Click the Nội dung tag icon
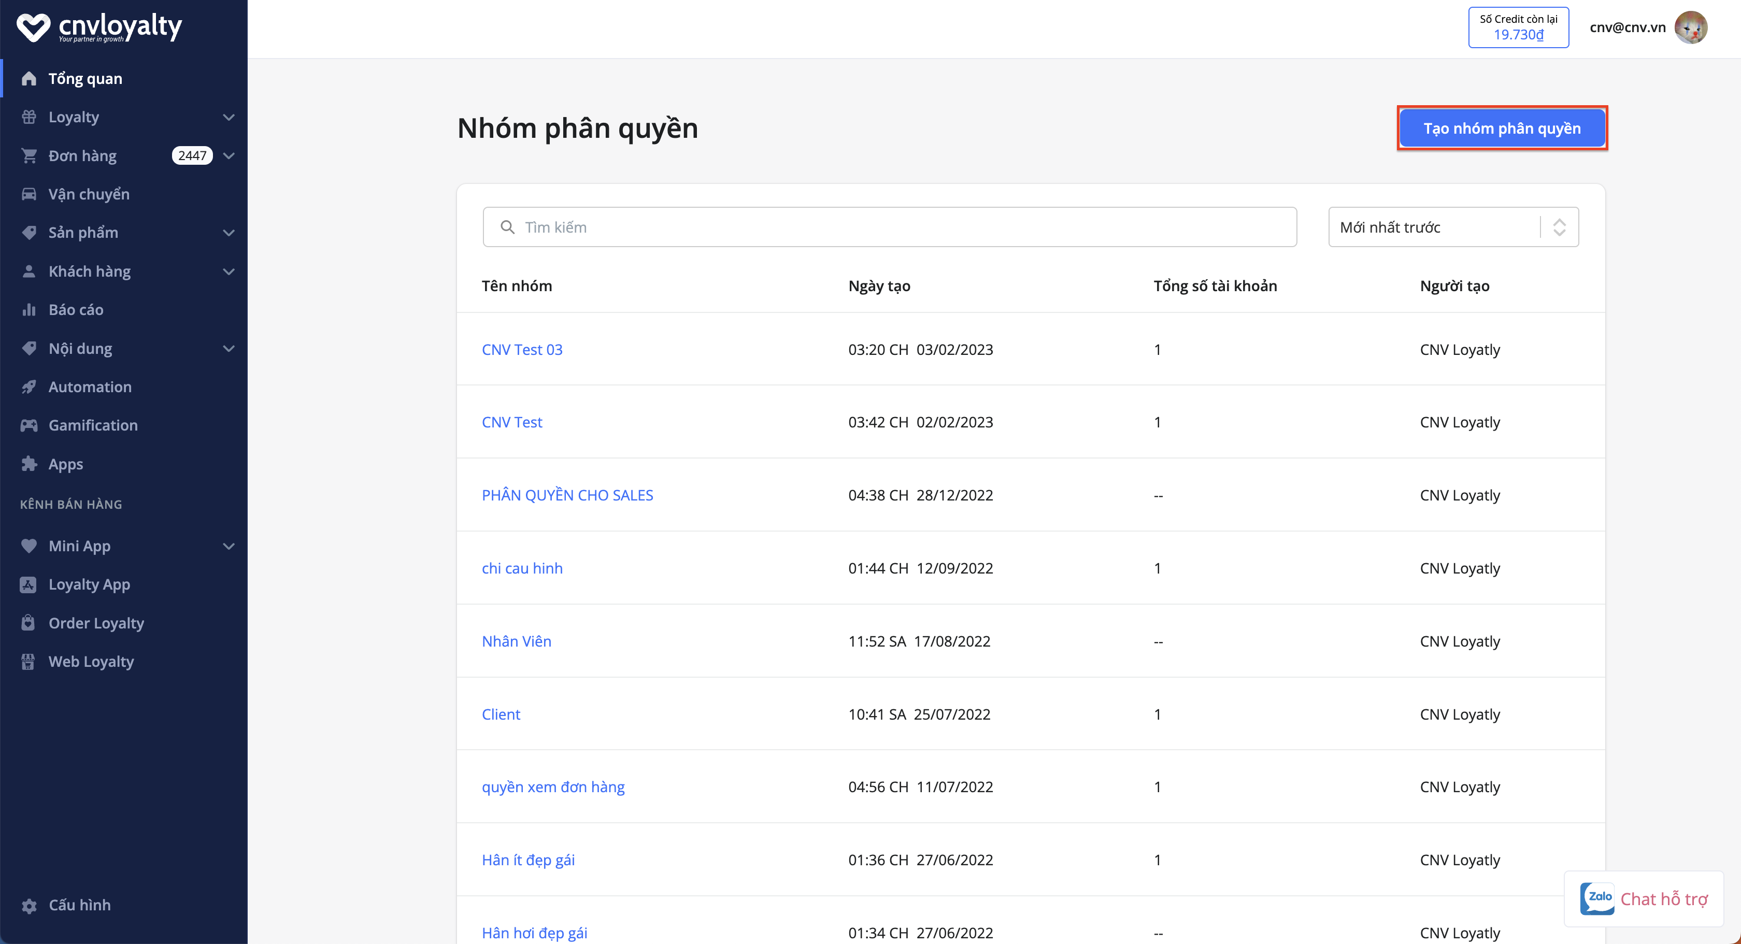The width and height of the screenshot is (1741, 944). tap(28, 348)
